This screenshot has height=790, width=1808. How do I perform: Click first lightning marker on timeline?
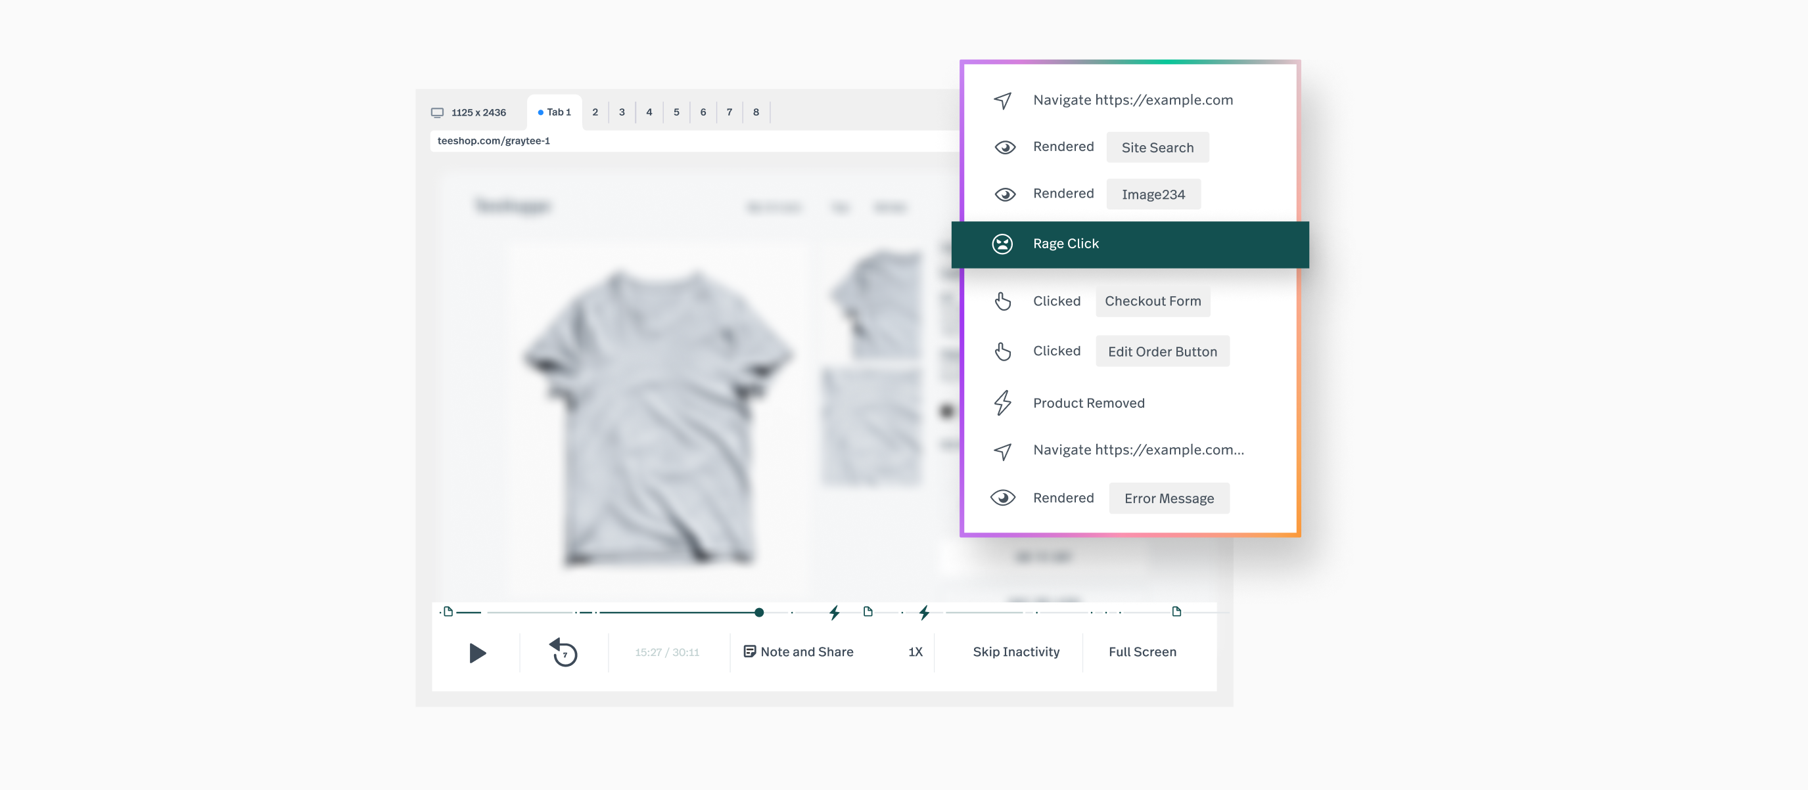(x=834, y=613)
